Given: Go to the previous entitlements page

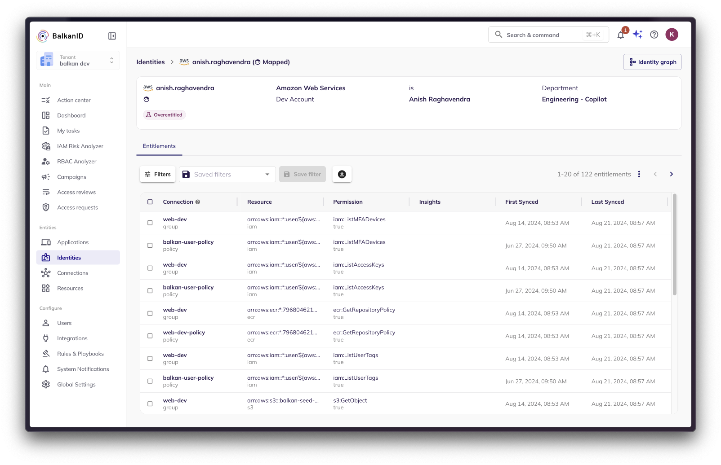Looking at the screenshot, I should pyautogui.click(x=655, y=174).
